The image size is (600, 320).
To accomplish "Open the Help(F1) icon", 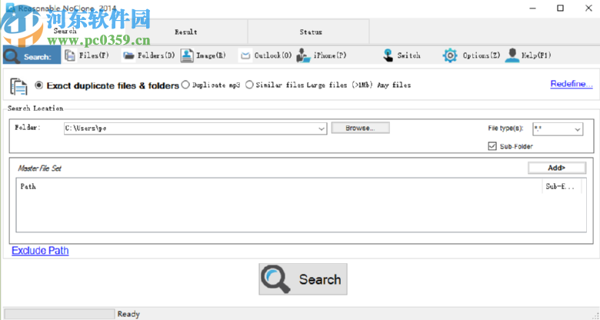I will point(512,55).
